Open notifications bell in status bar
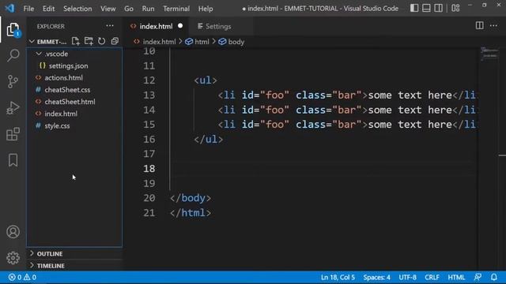Viewport: 506px width, 284px height. 494,277
